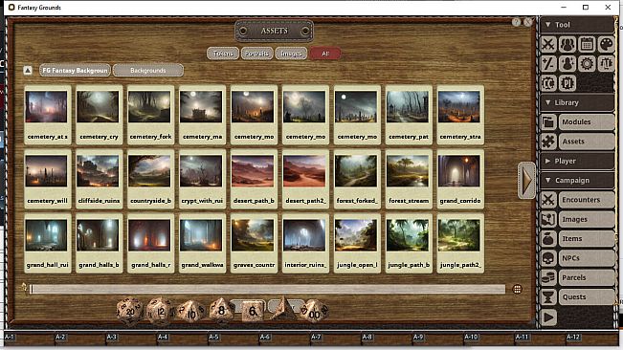Click the swords icon beside Encounters
Viewport: 623px width, 350px height.
click(x=548, y=200)
